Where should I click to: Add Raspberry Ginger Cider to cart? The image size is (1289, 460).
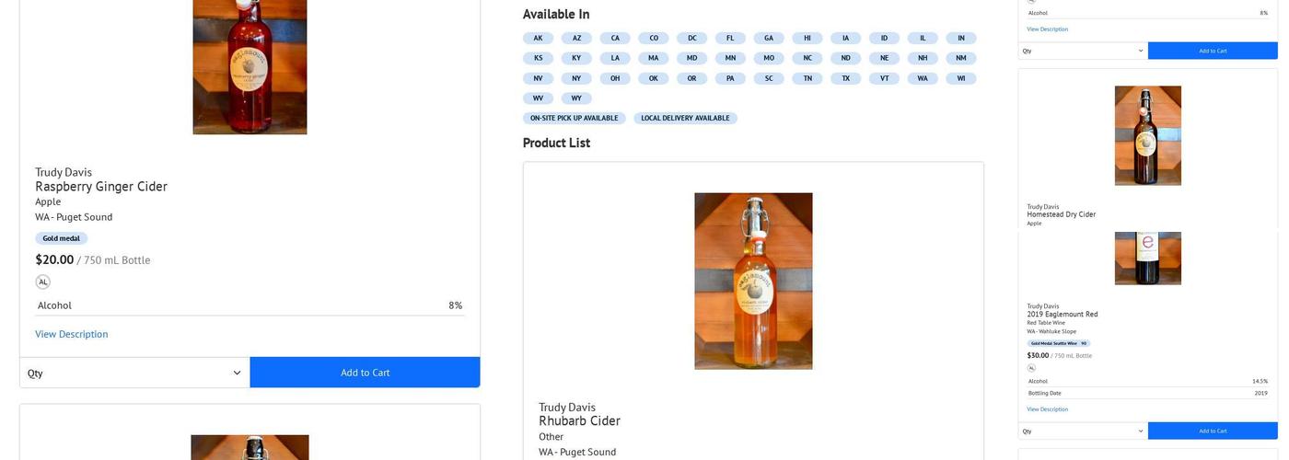365,373
